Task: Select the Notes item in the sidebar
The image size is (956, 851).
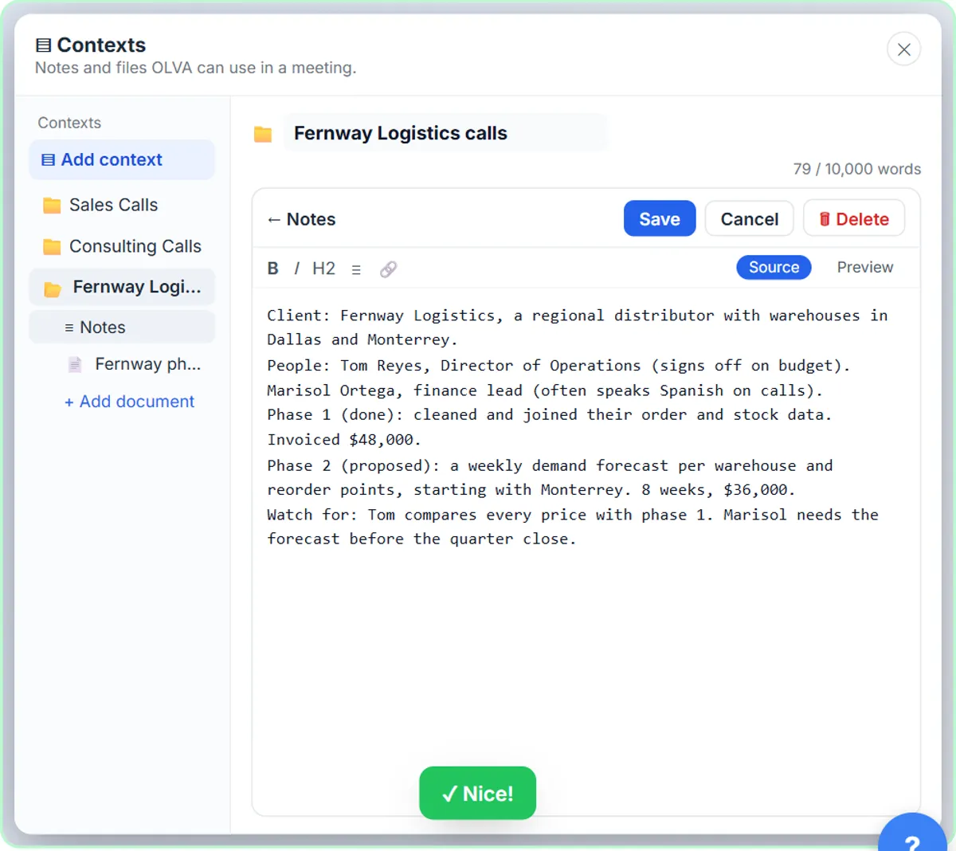Action: click(122, 327)
